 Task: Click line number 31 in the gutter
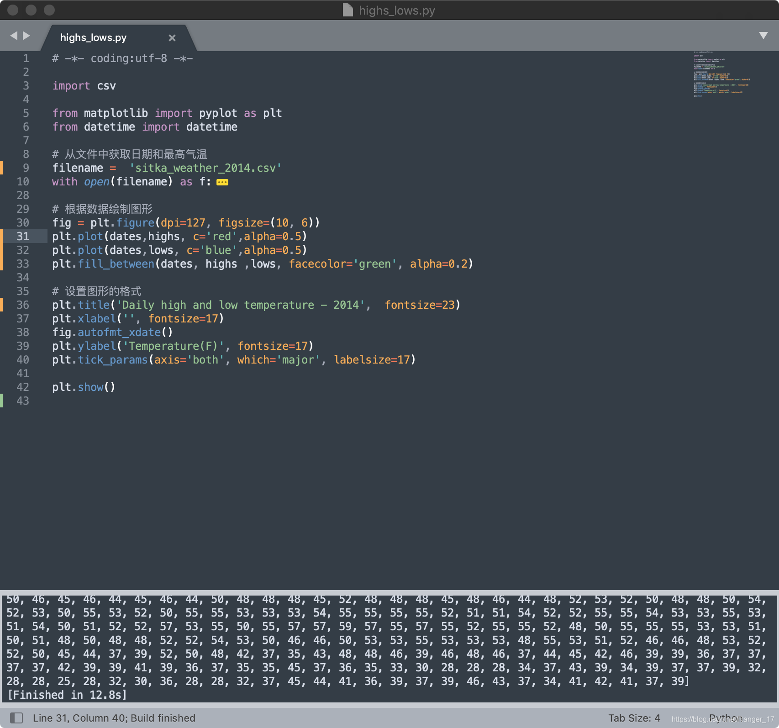tap(23, 237)
